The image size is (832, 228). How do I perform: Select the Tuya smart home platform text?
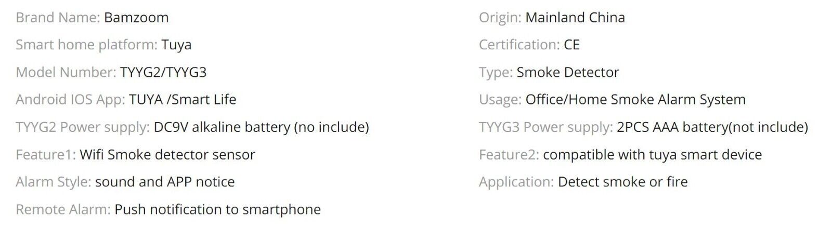[176, 45]
